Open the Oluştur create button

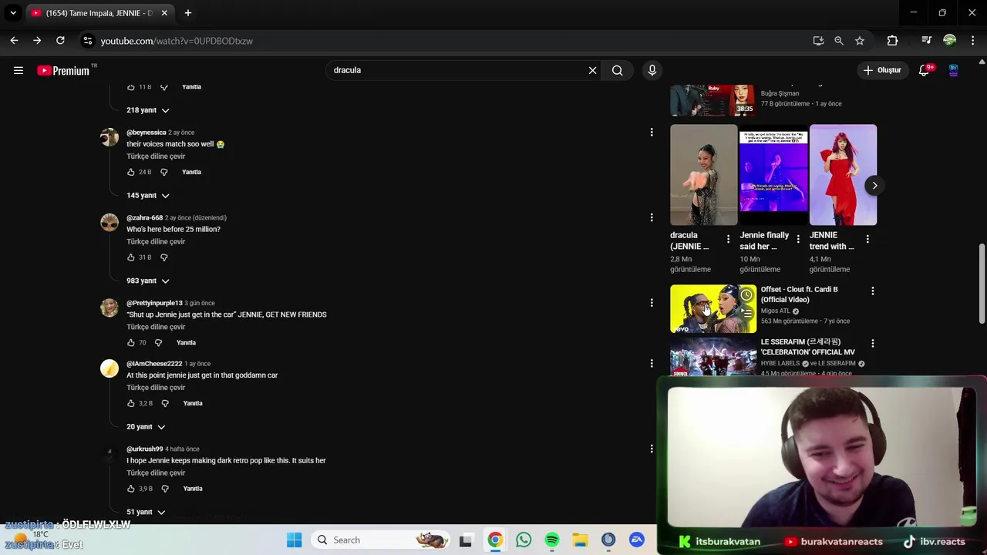pyautogui.click(x=882, y=70)
